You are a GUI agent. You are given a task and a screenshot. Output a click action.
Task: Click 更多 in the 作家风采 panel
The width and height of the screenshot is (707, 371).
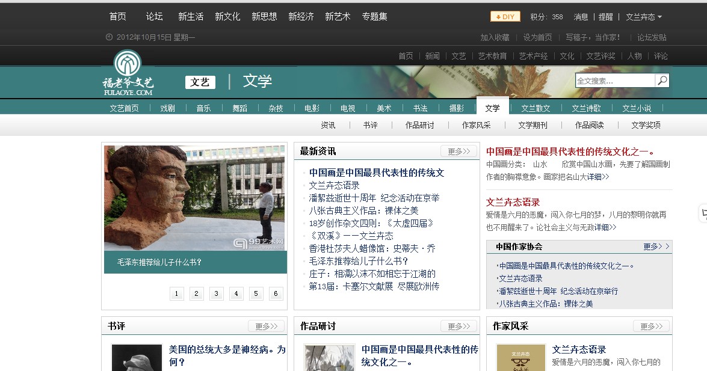651,326
